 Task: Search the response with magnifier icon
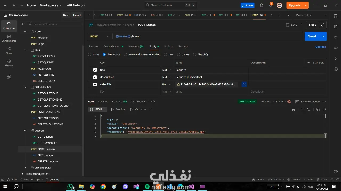[x=309, y=110]
